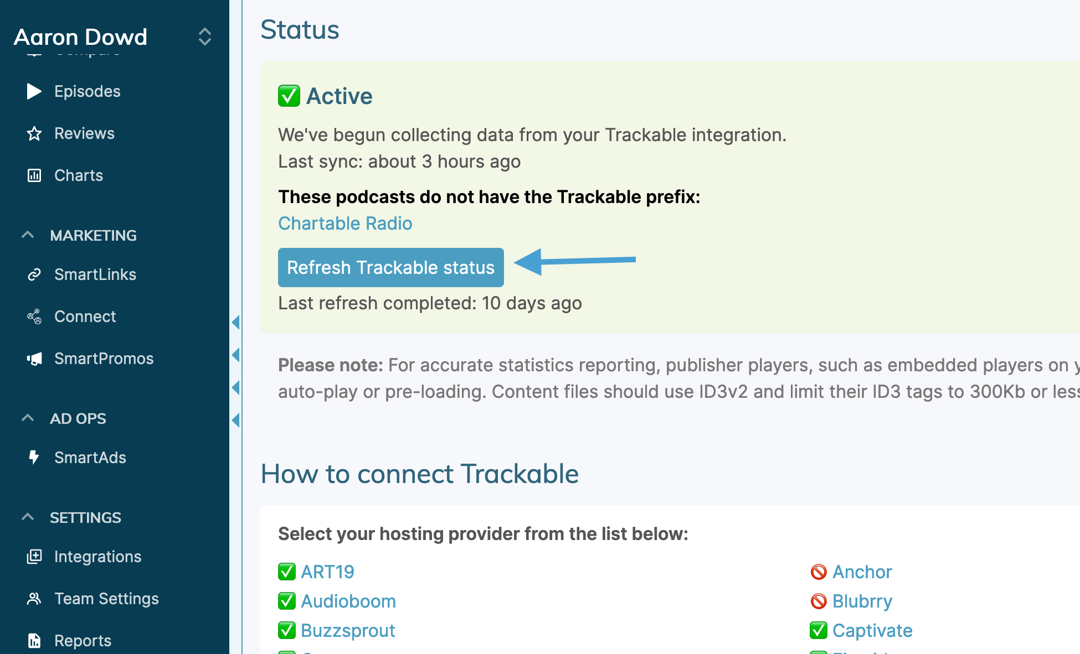Open the Chartable Radio podcast link
Screen dimensions: 1080x654
point(344,224)
